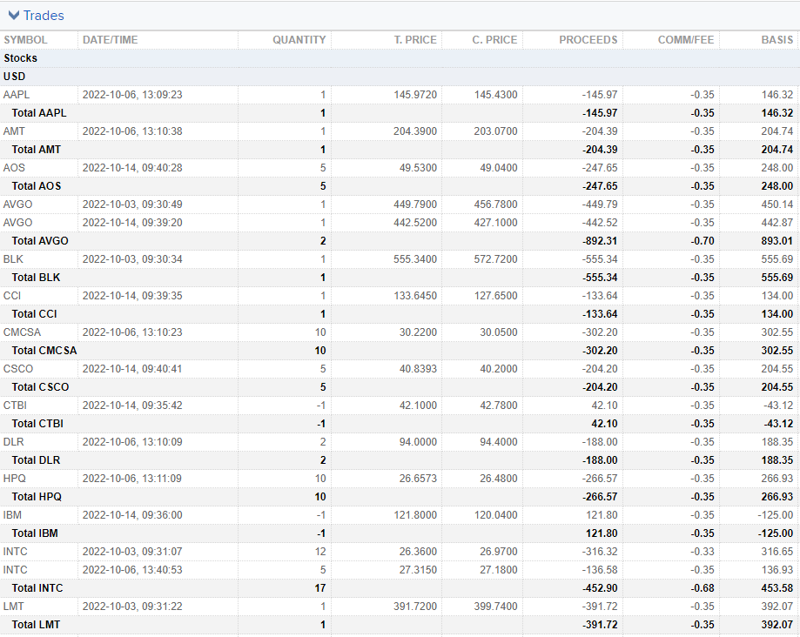This screenshot has height=637, width=800.
Task: Select the BLK symbol cell
Action: tap(13, 259)
